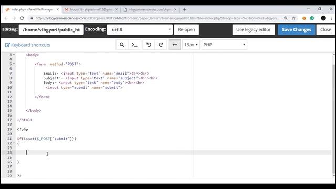The height and width of the screenshot is (189, 336).
Task: Click the zoom magnifier in address bar
Action: click(x=286, y=18)
